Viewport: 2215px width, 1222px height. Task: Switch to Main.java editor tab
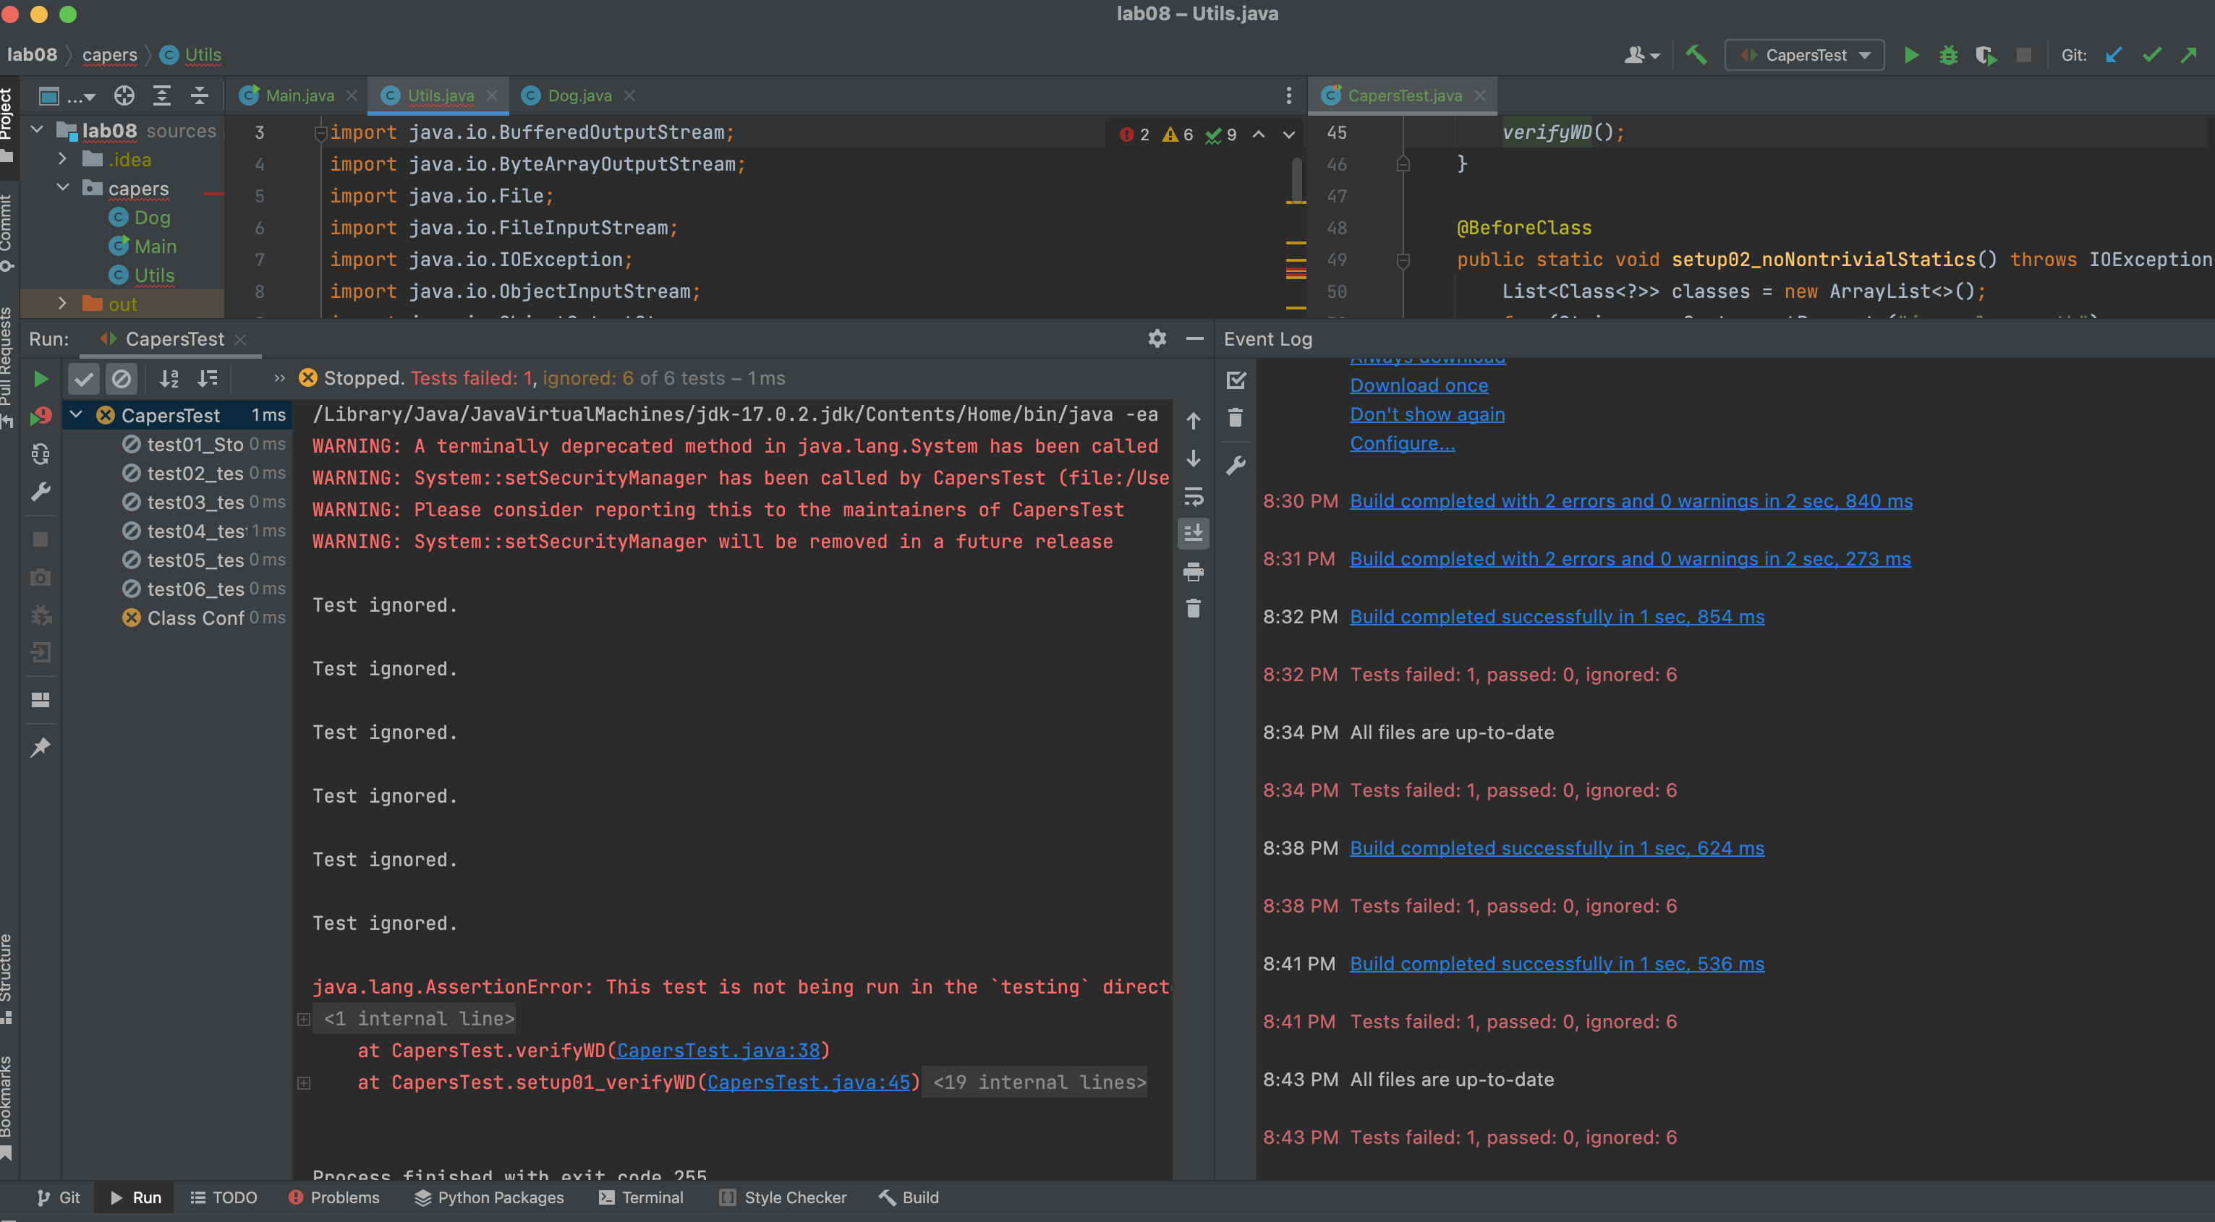[x=298, y=95]
